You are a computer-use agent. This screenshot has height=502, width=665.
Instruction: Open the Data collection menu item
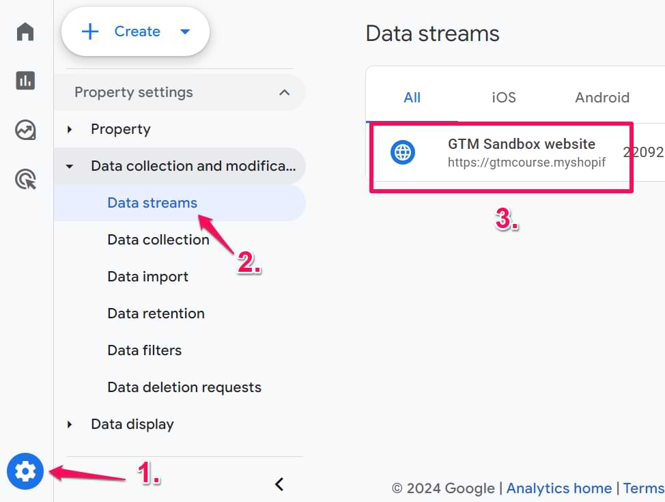[x=158, y=240]
